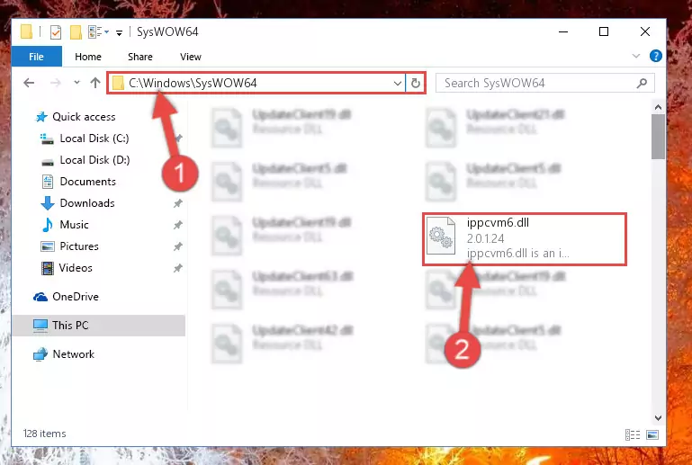Switch to the Home ribbon tab
The width and height of the screenshot is (692, 465).
coord(88,57)
